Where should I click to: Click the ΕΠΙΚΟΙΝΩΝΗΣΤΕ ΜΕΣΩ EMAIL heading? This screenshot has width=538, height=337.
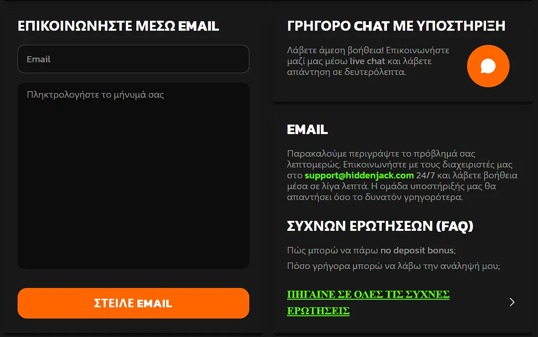pos(118,26)
